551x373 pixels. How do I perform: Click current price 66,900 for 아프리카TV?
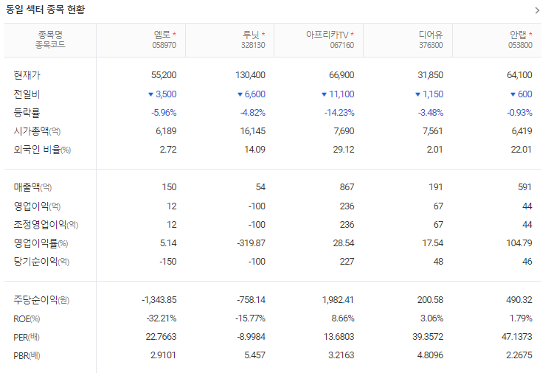point(342,74)
